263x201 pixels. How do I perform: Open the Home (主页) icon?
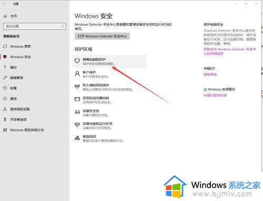[5, 16]
